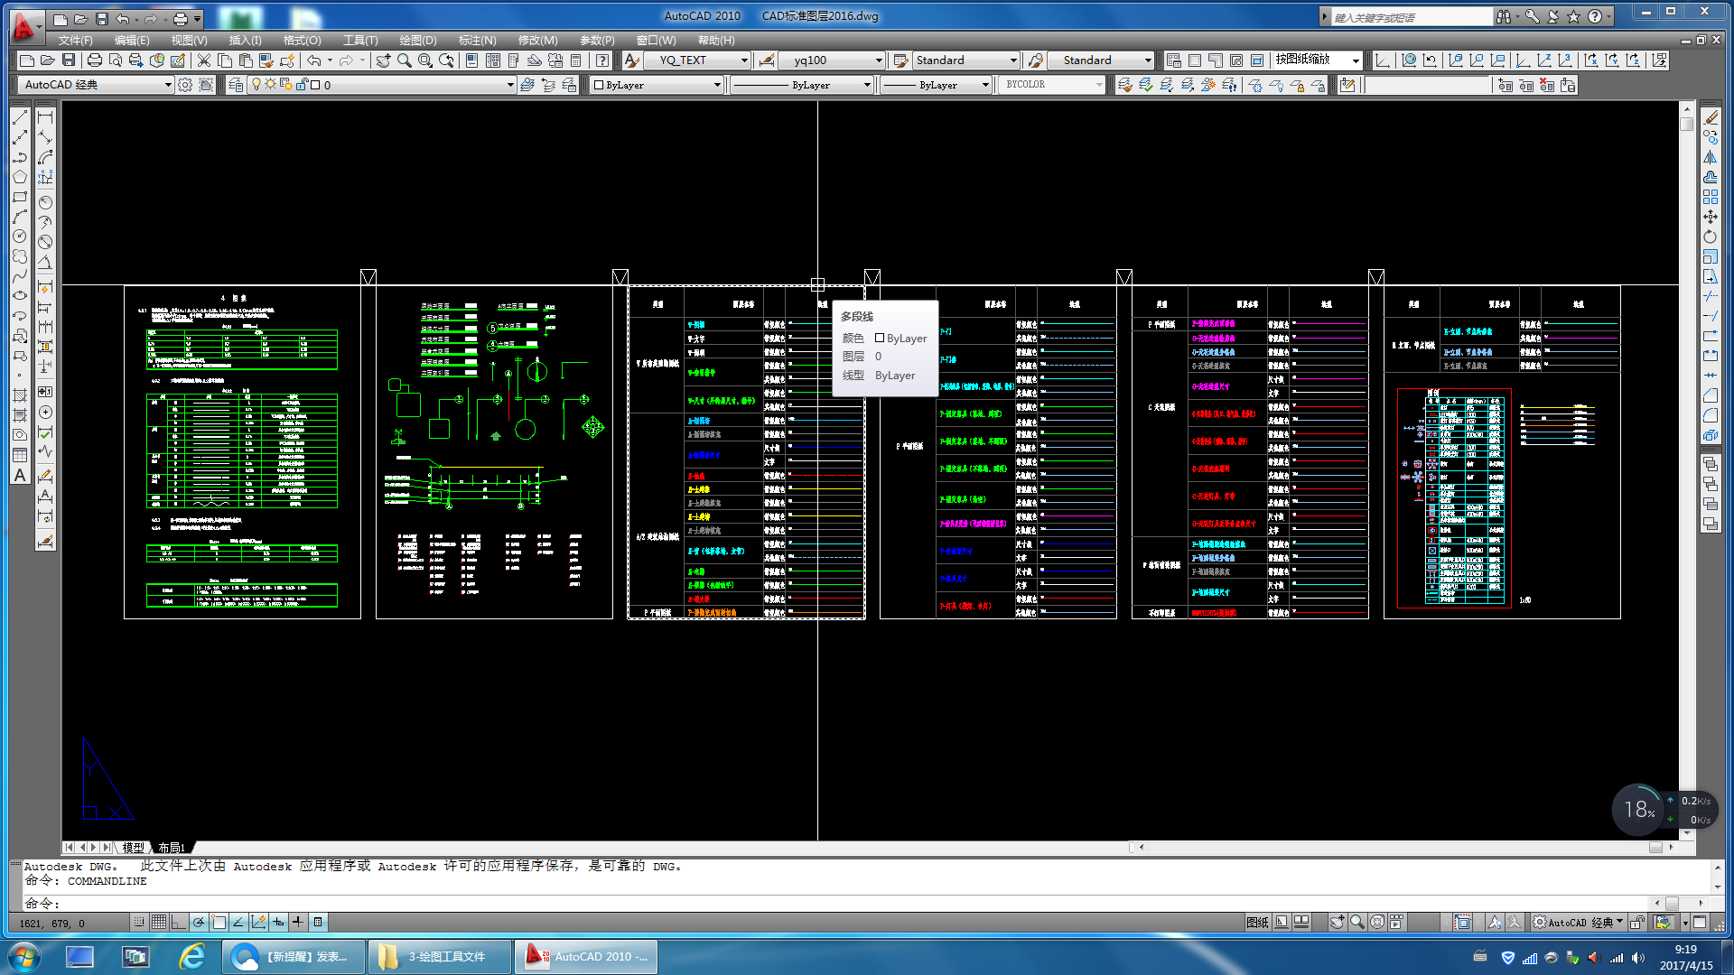Image resolution: width=1734 pixels, height=975 pixels.
Task: Select the Multiline Text A tool
Action: pos(20,476)
